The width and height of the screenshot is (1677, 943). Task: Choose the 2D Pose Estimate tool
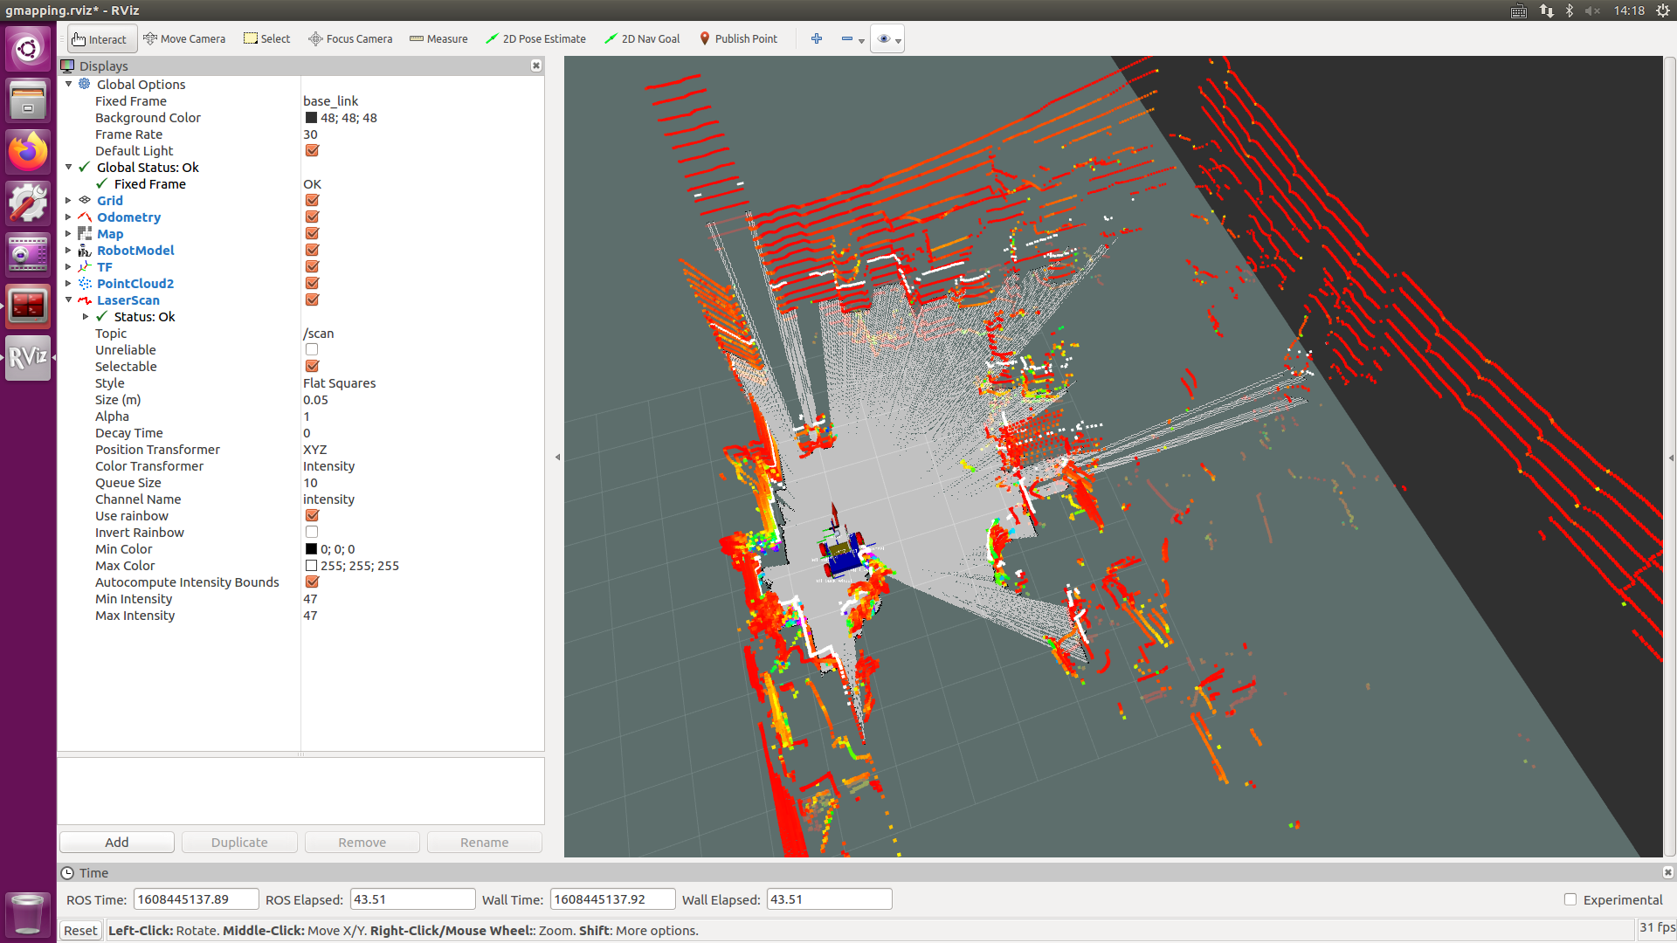coord(535,38)
